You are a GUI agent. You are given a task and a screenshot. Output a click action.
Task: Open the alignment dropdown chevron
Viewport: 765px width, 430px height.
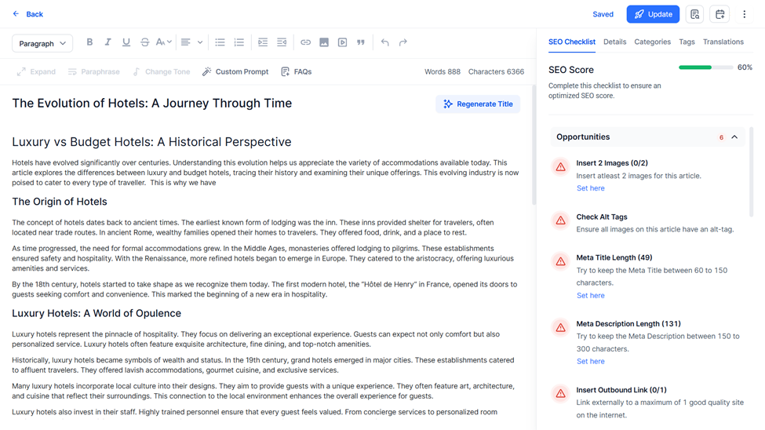point(200,42)
